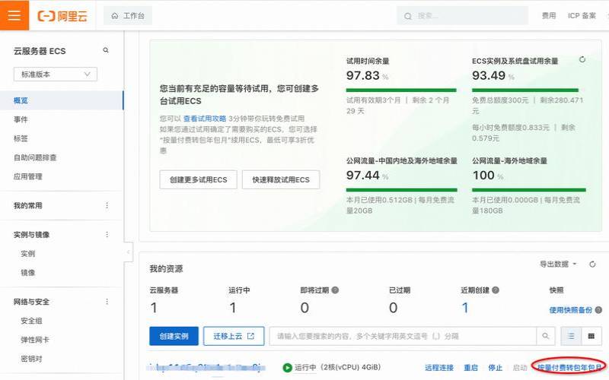Click the 创建实例 button

pyautogui.click(x=174, y=336)
